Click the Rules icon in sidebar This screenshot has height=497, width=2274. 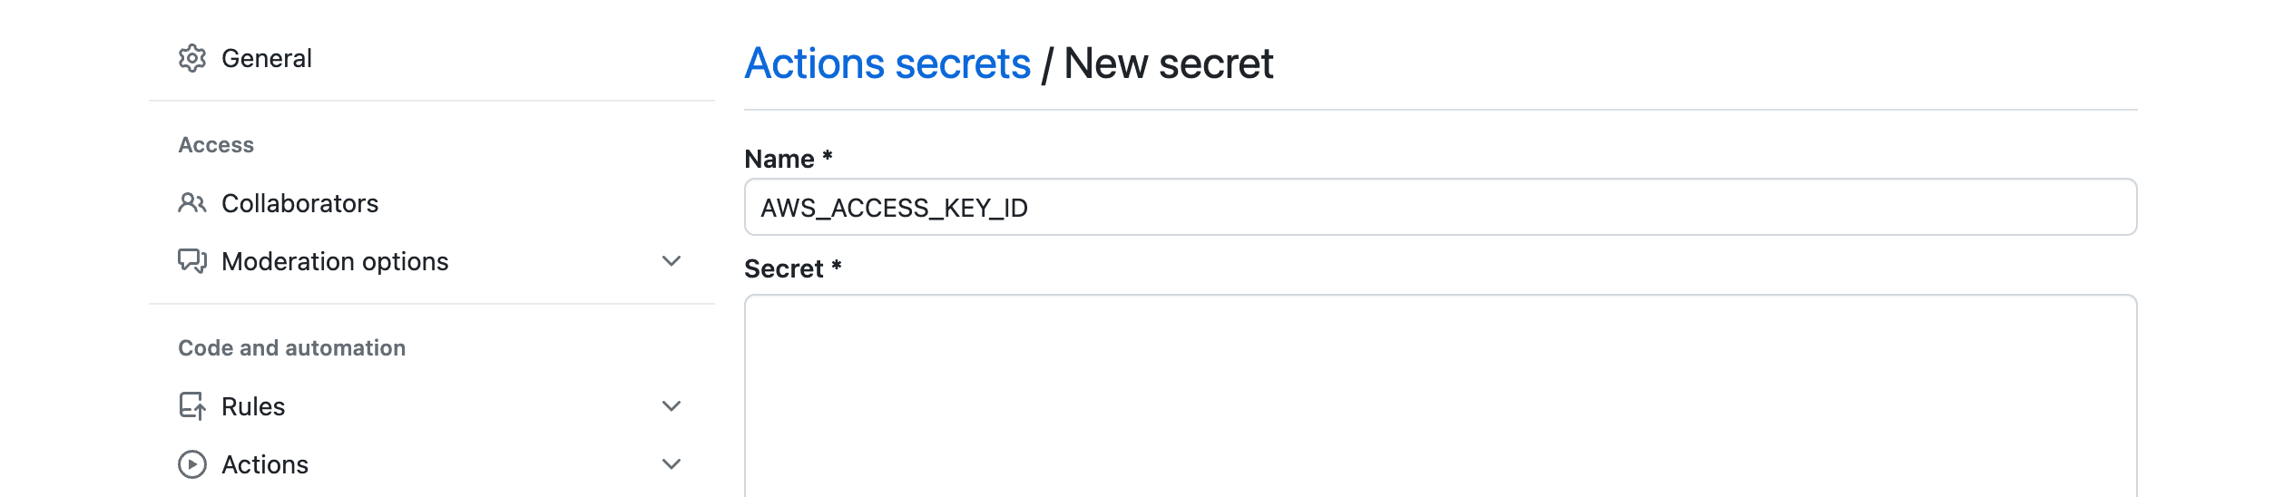192,406
